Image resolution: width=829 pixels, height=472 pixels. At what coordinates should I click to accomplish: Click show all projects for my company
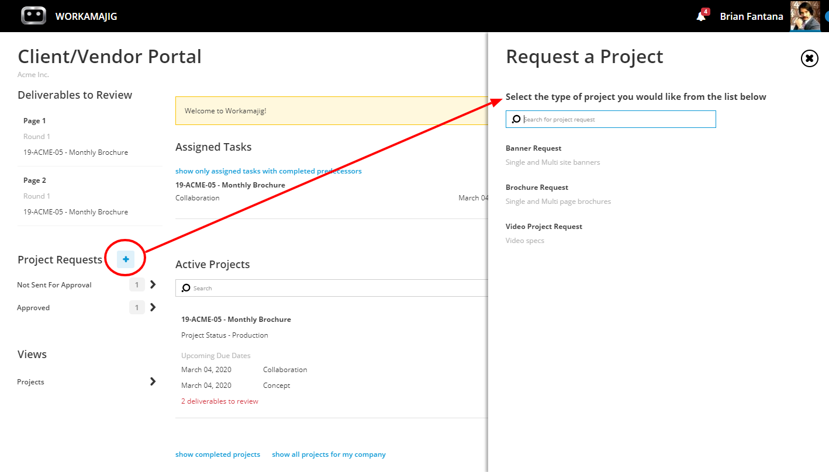pos(329,454)
